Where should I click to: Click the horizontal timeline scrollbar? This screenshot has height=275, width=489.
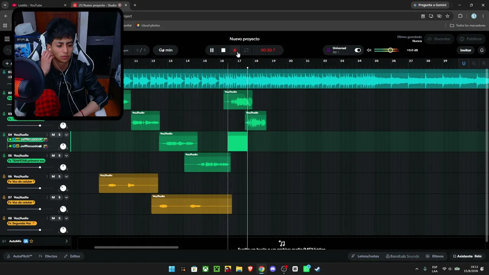pyautogui.click(x=136, y=247)
